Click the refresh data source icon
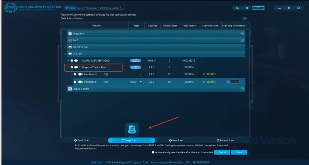The height and width of the screenshot is (165, 309). [x=244, y=18]
